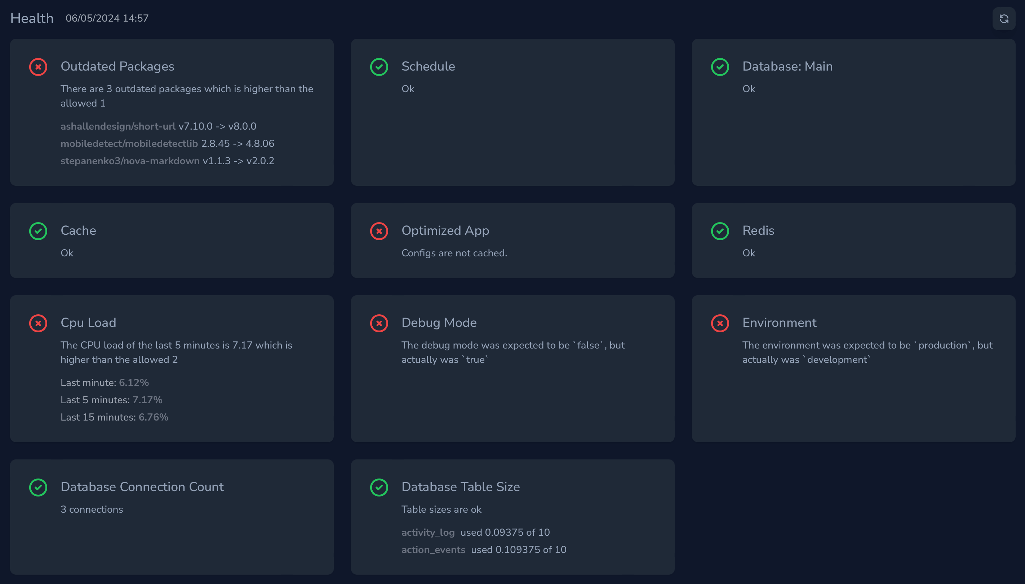Viewport: 1025px width, 584px height.
Task: Click the activity_log table entry
Action: [428, 532]
